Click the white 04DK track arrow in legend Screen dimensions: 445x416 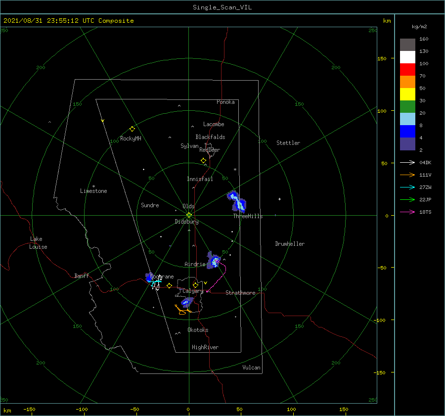(407, 162)
